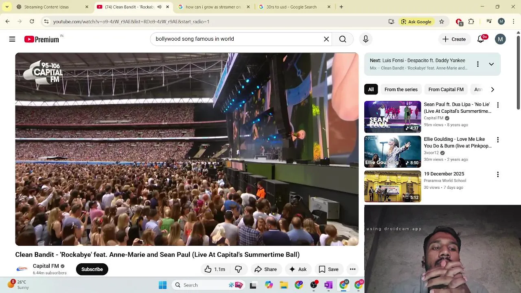Show more filter chips arrow

click(x=493, y=90)
